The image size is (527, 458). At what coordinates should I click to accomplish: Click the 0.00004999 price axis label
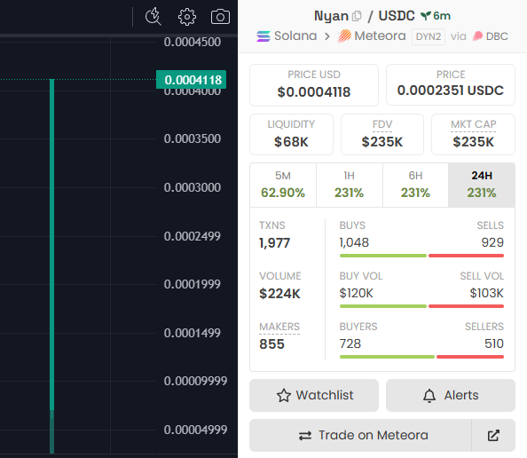[195, 430]
